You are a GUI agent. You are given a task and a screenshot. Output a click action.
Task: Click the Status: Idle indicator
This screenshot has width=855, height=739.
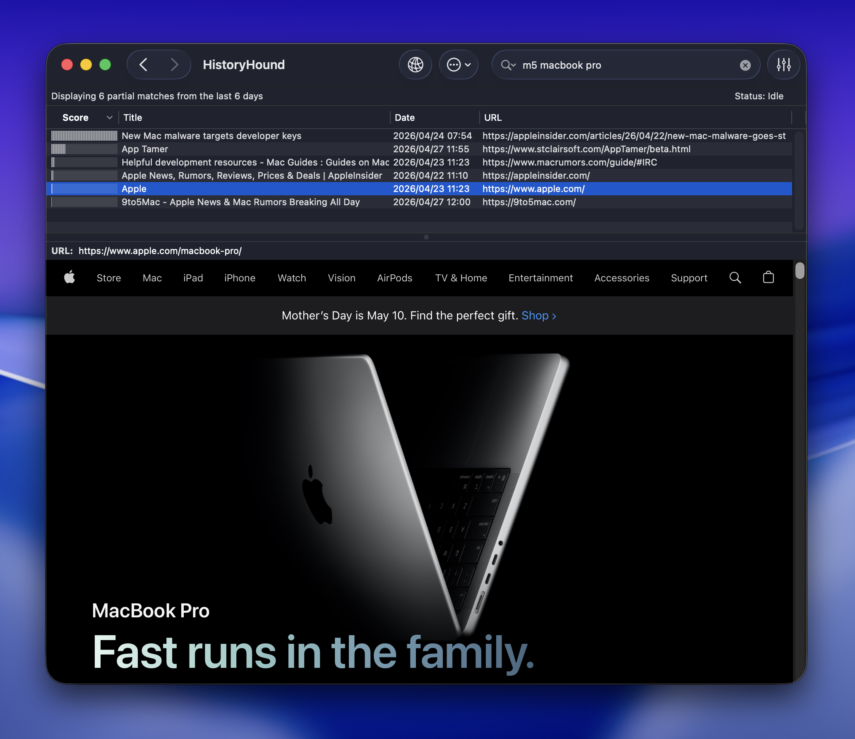pos(759,96)
